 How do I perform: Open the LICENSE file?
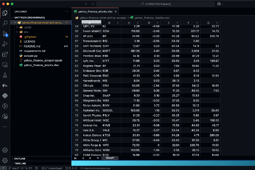point(29,41)
